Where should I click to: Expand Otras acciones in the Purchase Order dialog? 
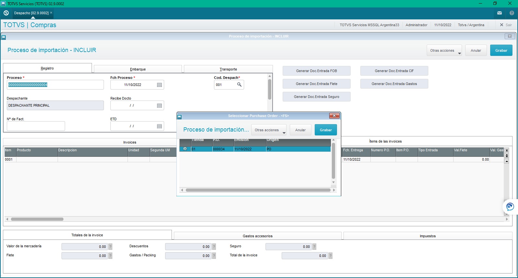tap(269, 130)
